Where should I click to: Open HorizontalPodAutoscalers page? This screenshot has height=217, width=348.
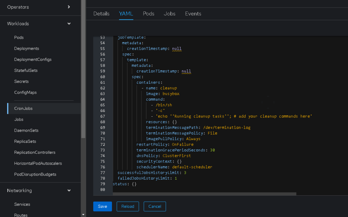38,163
